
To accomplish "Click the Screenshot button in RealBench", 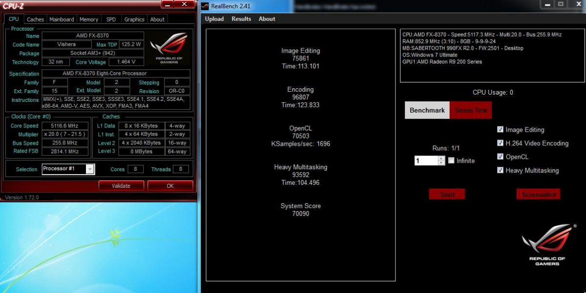I will coord(538,195).
